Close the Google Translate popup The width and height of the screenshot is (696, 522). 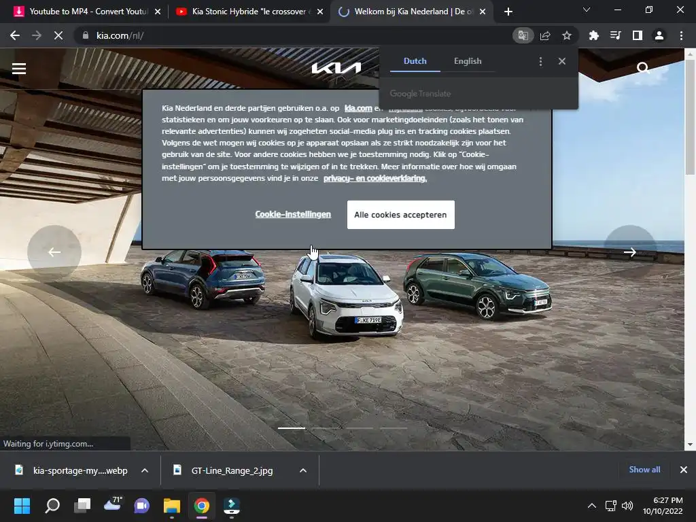[562, 61]
